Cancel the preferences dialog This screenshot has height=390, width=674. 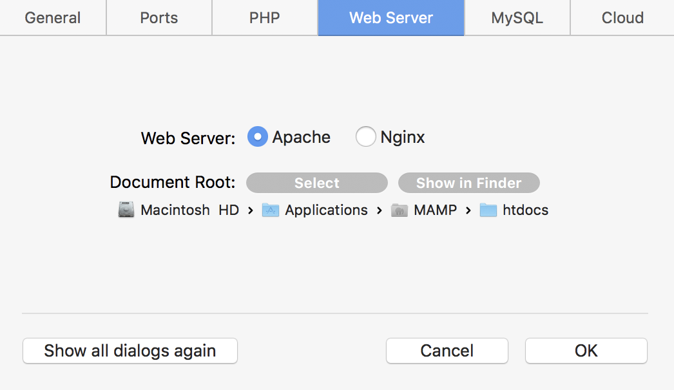tap(447, 351)
